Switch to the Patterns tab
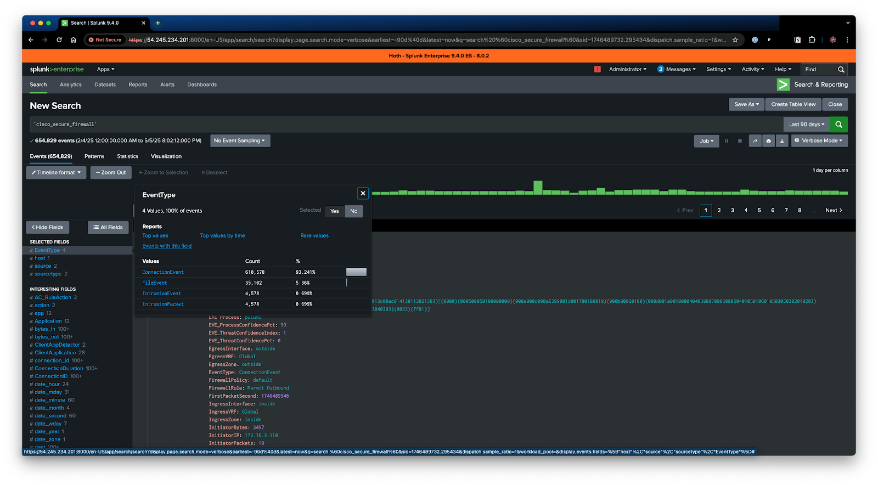The width and height of the screenshot is (878, 485). [94, 156]
